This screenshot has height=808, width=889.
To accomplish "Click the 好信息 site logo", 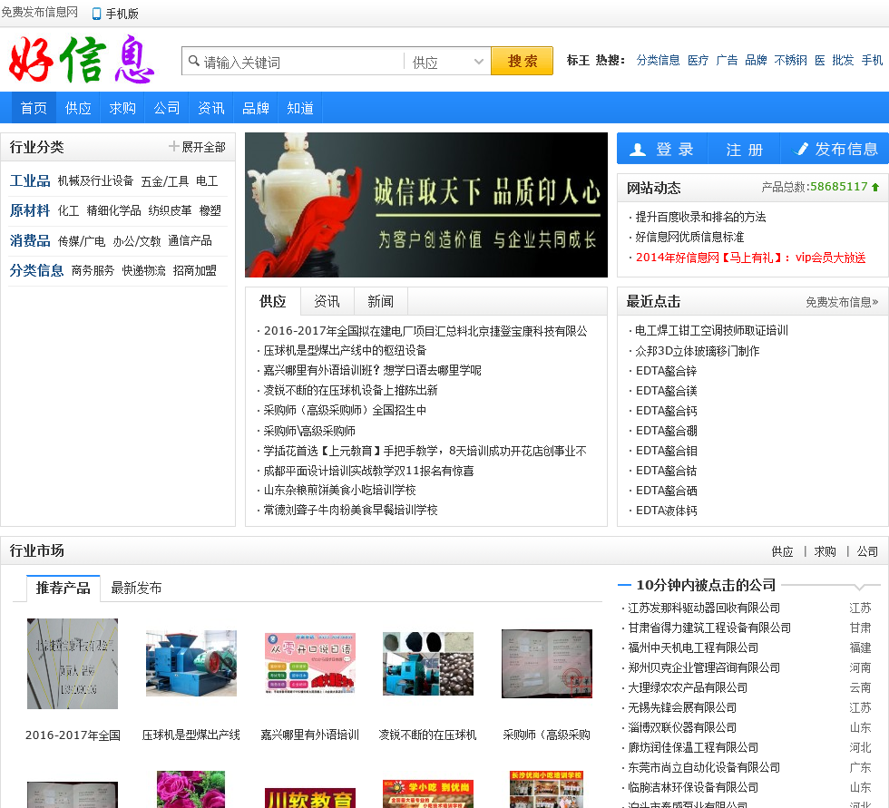I will tap(82, 60).
